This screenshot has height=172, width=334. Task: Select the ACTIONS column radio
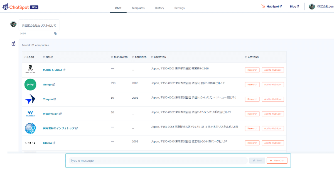[x=246, y=57]
